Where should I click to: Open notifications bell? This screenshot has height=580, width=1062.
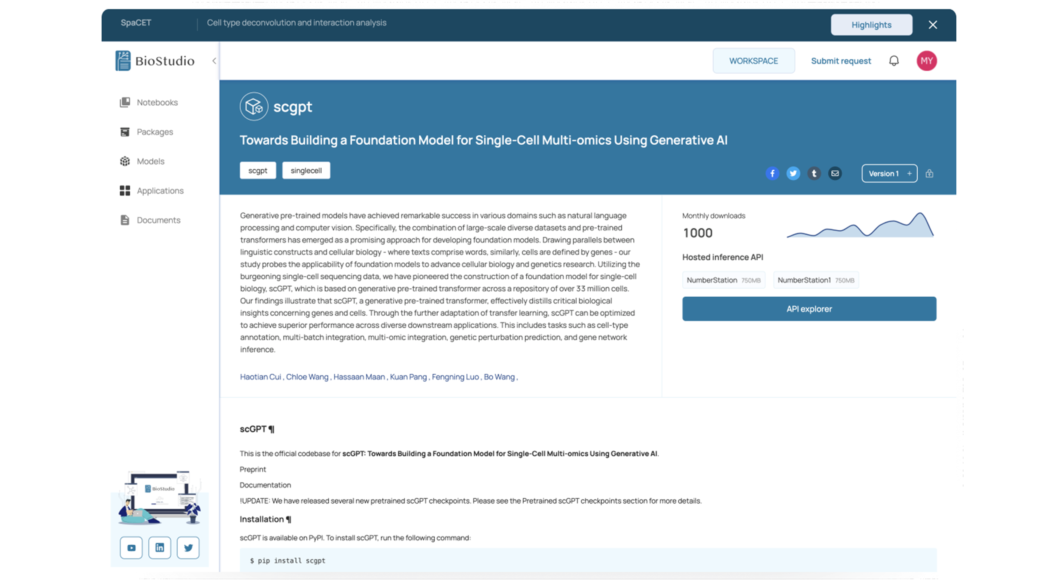click(894, 61)
